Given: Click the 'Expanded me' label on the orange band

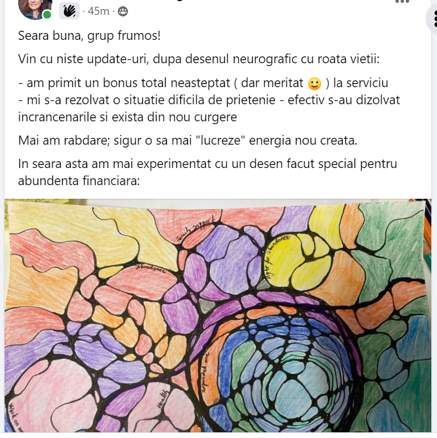Looking at the screenshot, I should click(x=206, y=375).
